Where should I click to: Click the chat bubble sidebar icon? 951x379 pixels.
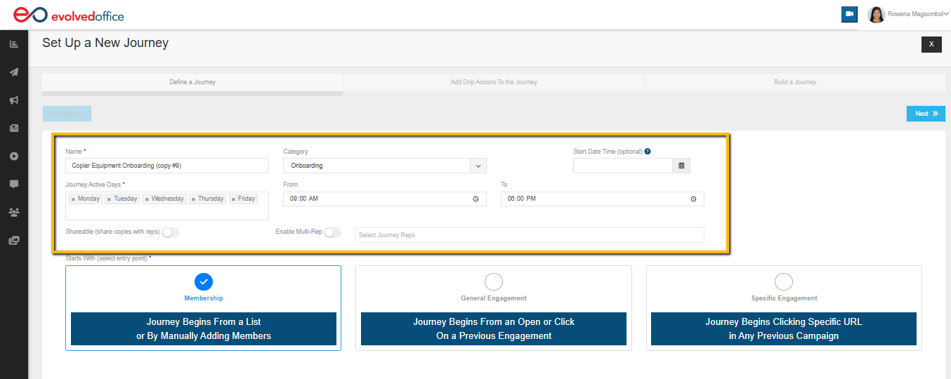tap(13, 184)
